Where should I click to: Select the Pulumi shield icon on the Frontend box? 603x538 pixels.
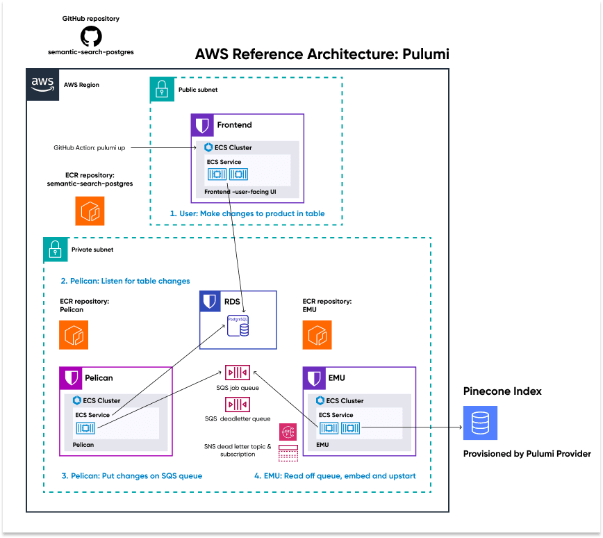201,125
